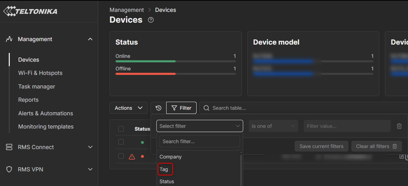Check the offline device row checkbox
The width and height of the screenshot is (408, 186).
click(121, 156)
